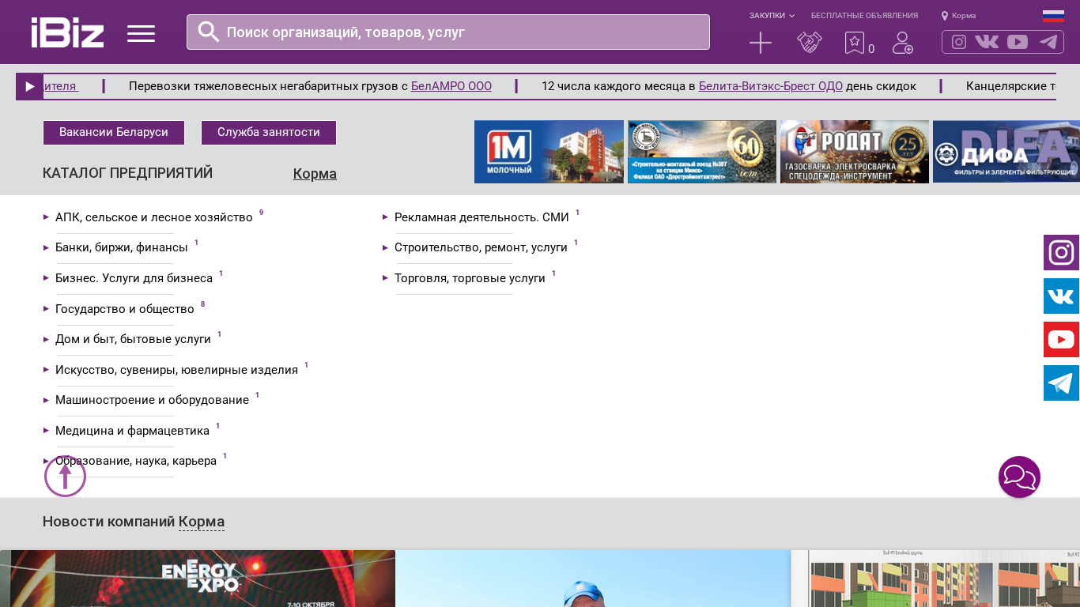This screenshot has height=607, width=1080.
Task: Open Бесплатные объявления menu item
Action: [864, 16]
